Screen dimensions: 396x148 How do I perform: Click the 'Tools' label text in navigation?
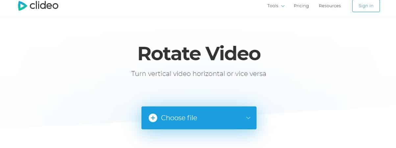click(273, 6)
